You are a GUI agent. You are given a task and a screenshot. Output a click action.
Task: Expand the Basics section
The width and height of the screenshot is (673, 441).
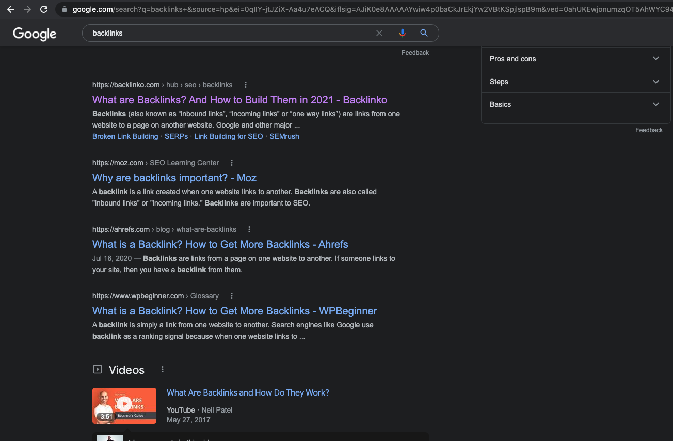point(655,104)
